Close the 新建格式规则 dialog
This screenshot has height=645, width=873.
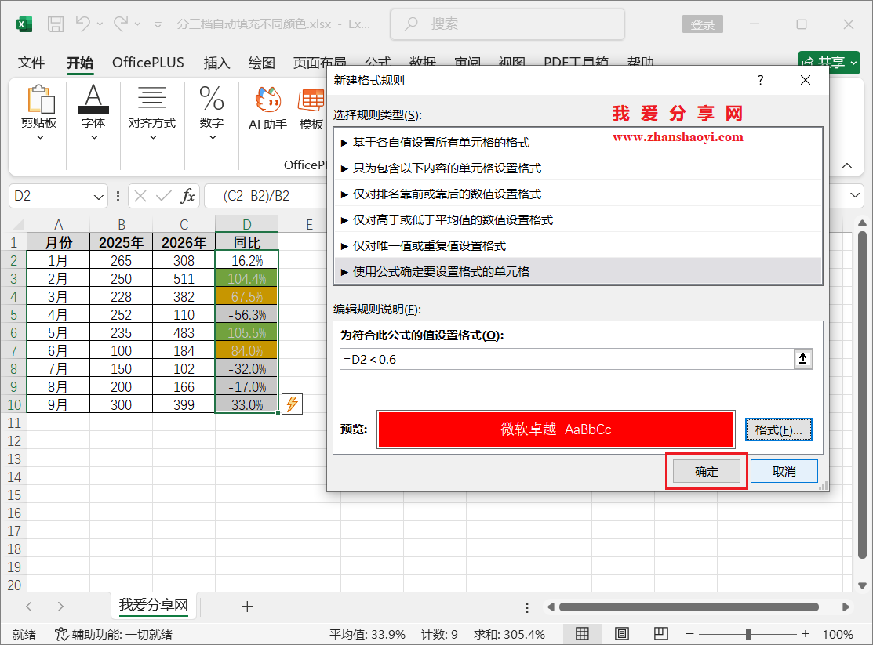[x=805, y=80]
